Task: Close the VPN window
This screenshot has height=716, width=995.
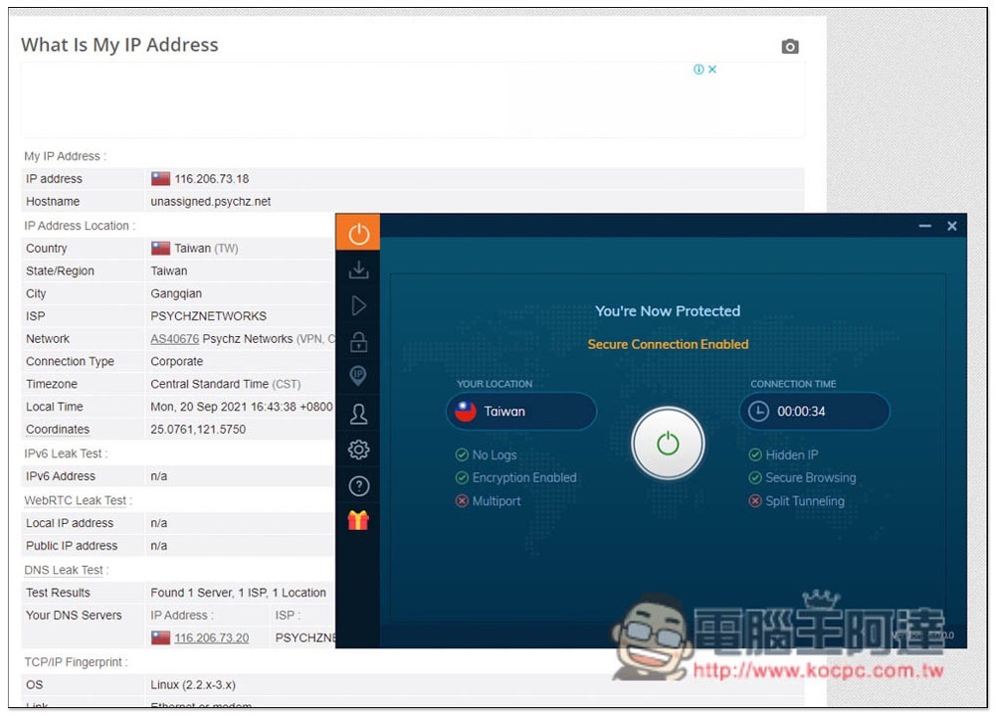Action: (952, 226)
